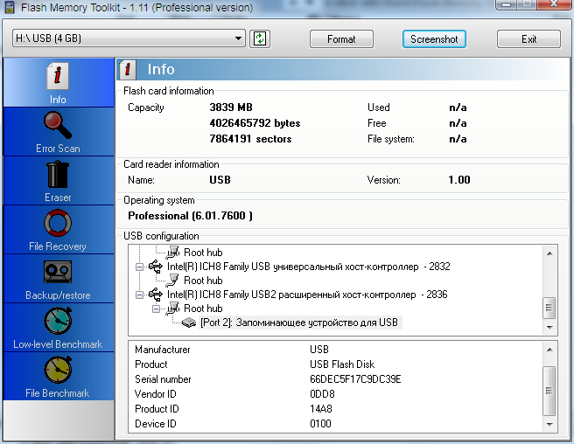Click the Info header icon
Screen dimensions: 574x444
(127, 69)
